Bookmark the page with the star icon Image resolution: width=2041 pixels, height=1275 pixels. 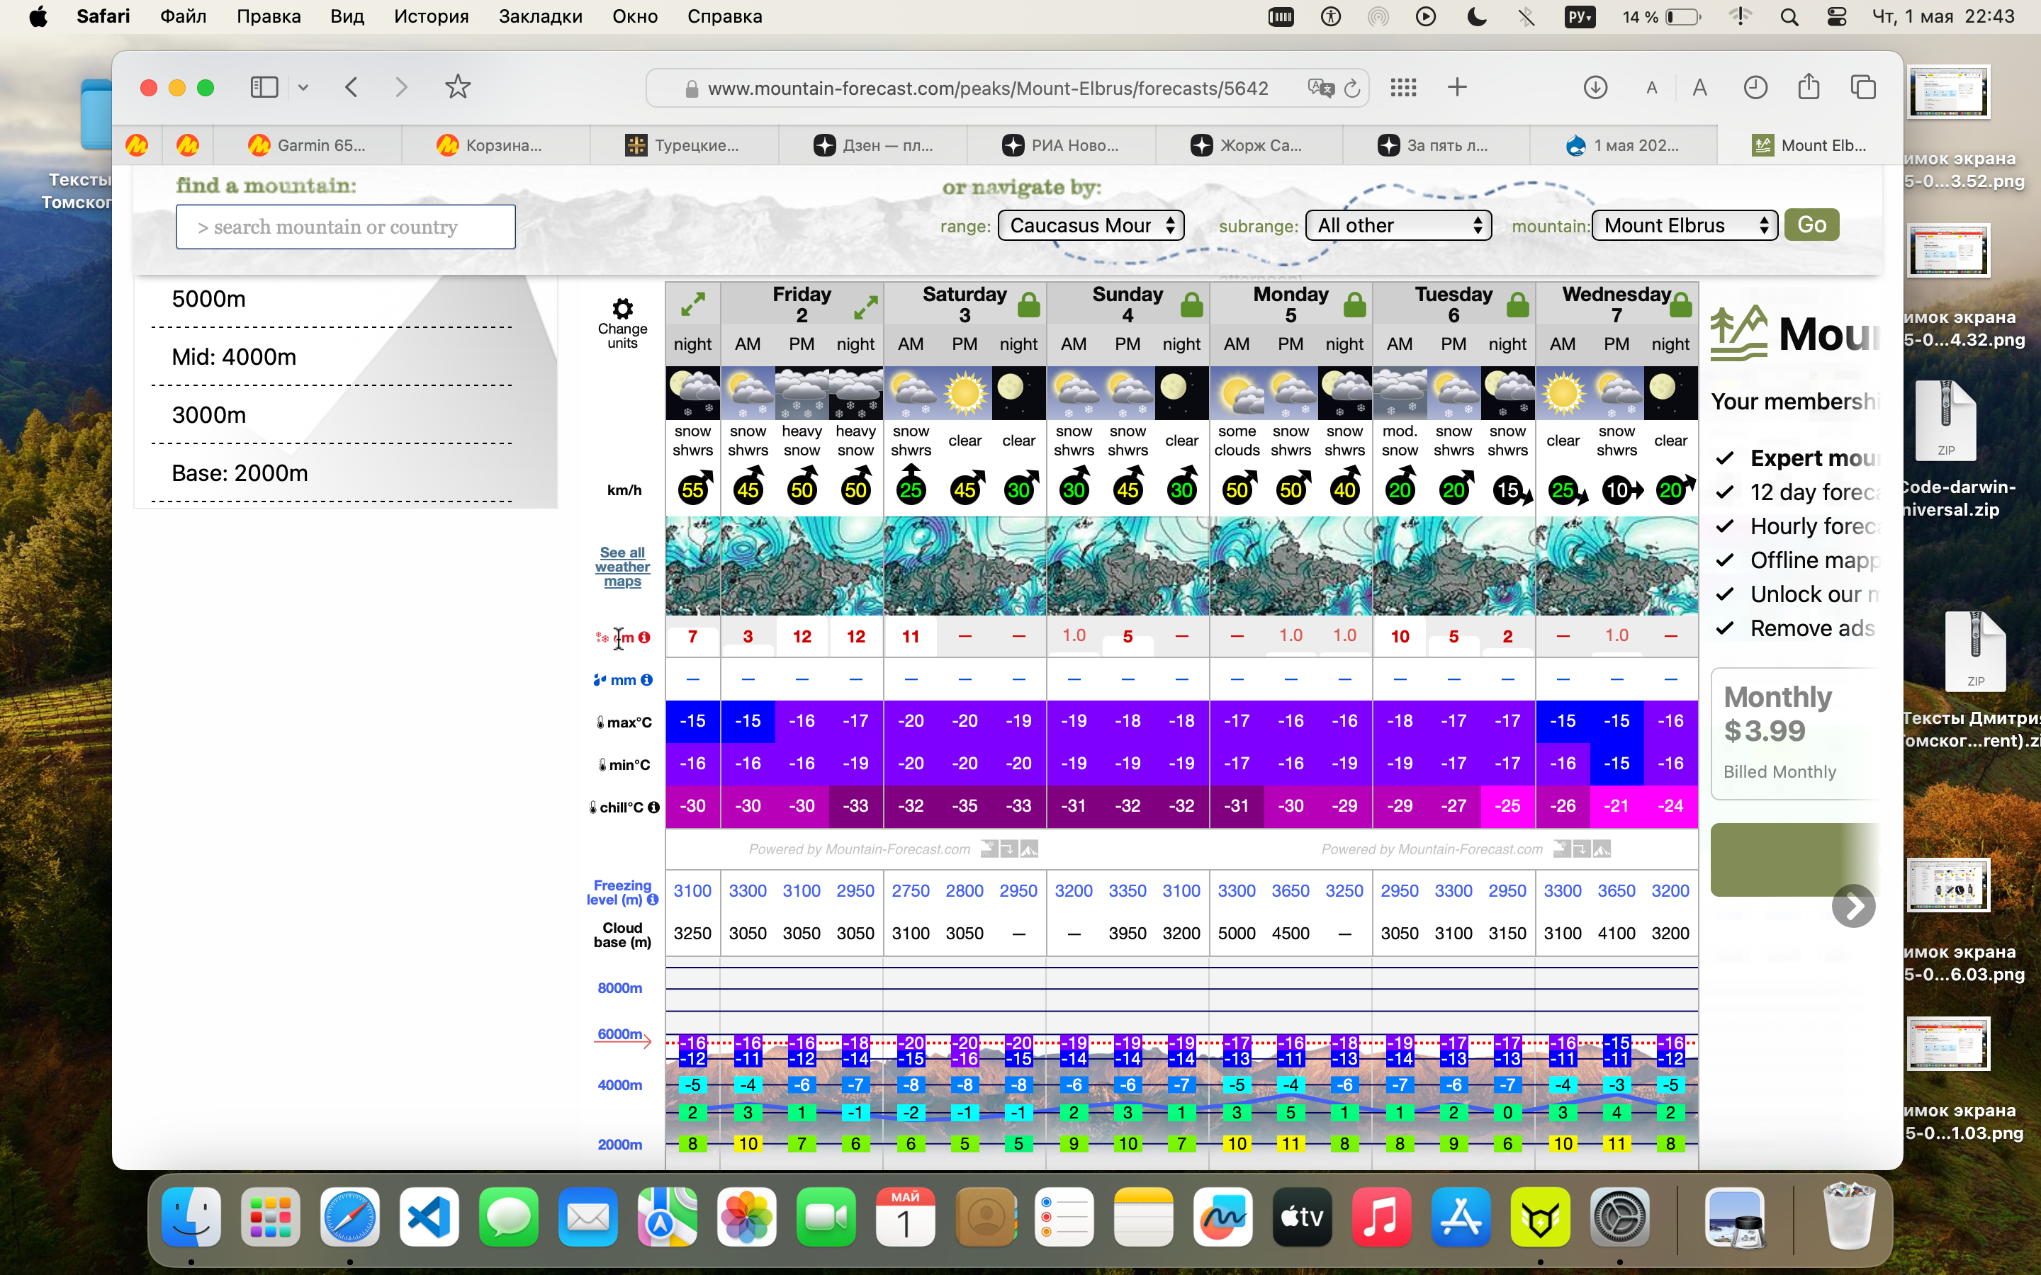click(x=458, y=86)
